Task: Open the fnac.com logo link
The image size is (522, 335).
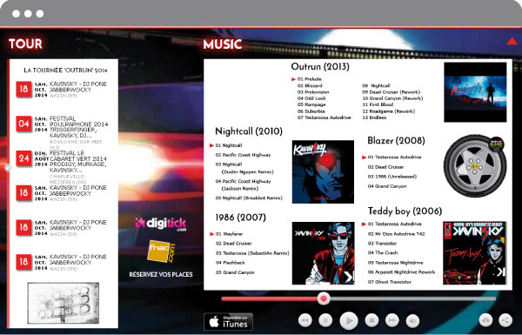Action: click(161, 251)
